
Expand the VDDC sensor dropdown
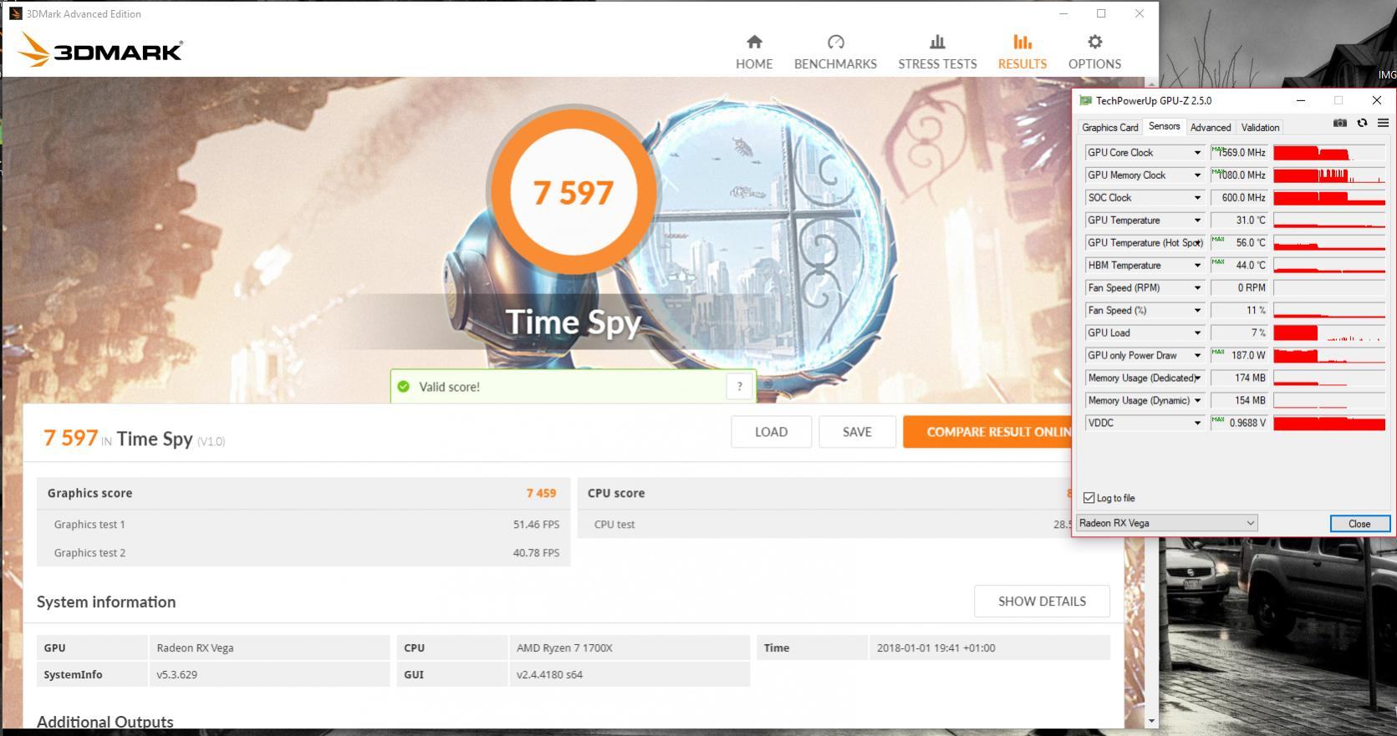1197,424
